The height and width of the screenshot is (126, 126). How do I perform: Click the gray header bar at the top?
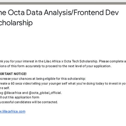63,3
